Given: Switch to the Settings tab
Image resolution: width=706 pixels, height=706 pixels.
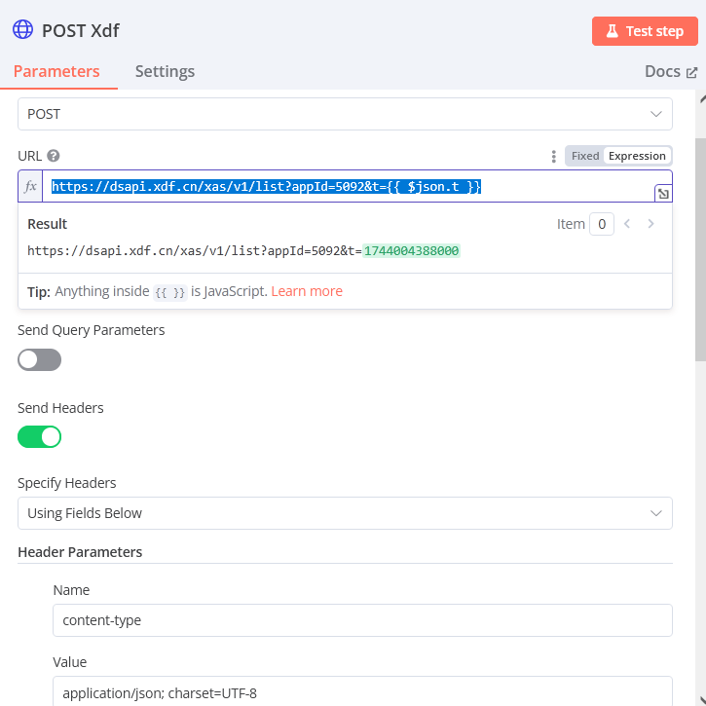Looking at the screenshot, I should (x=165, y=71).
